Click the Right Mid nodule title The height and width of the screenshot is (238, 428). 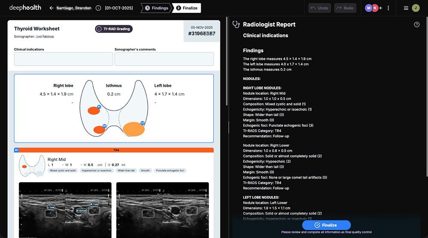coord(56,159)
